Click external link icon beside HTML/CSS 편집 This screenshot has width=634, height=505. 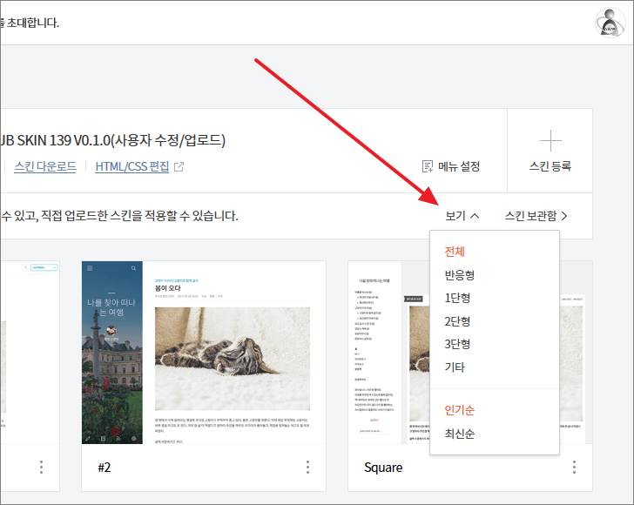179,166
